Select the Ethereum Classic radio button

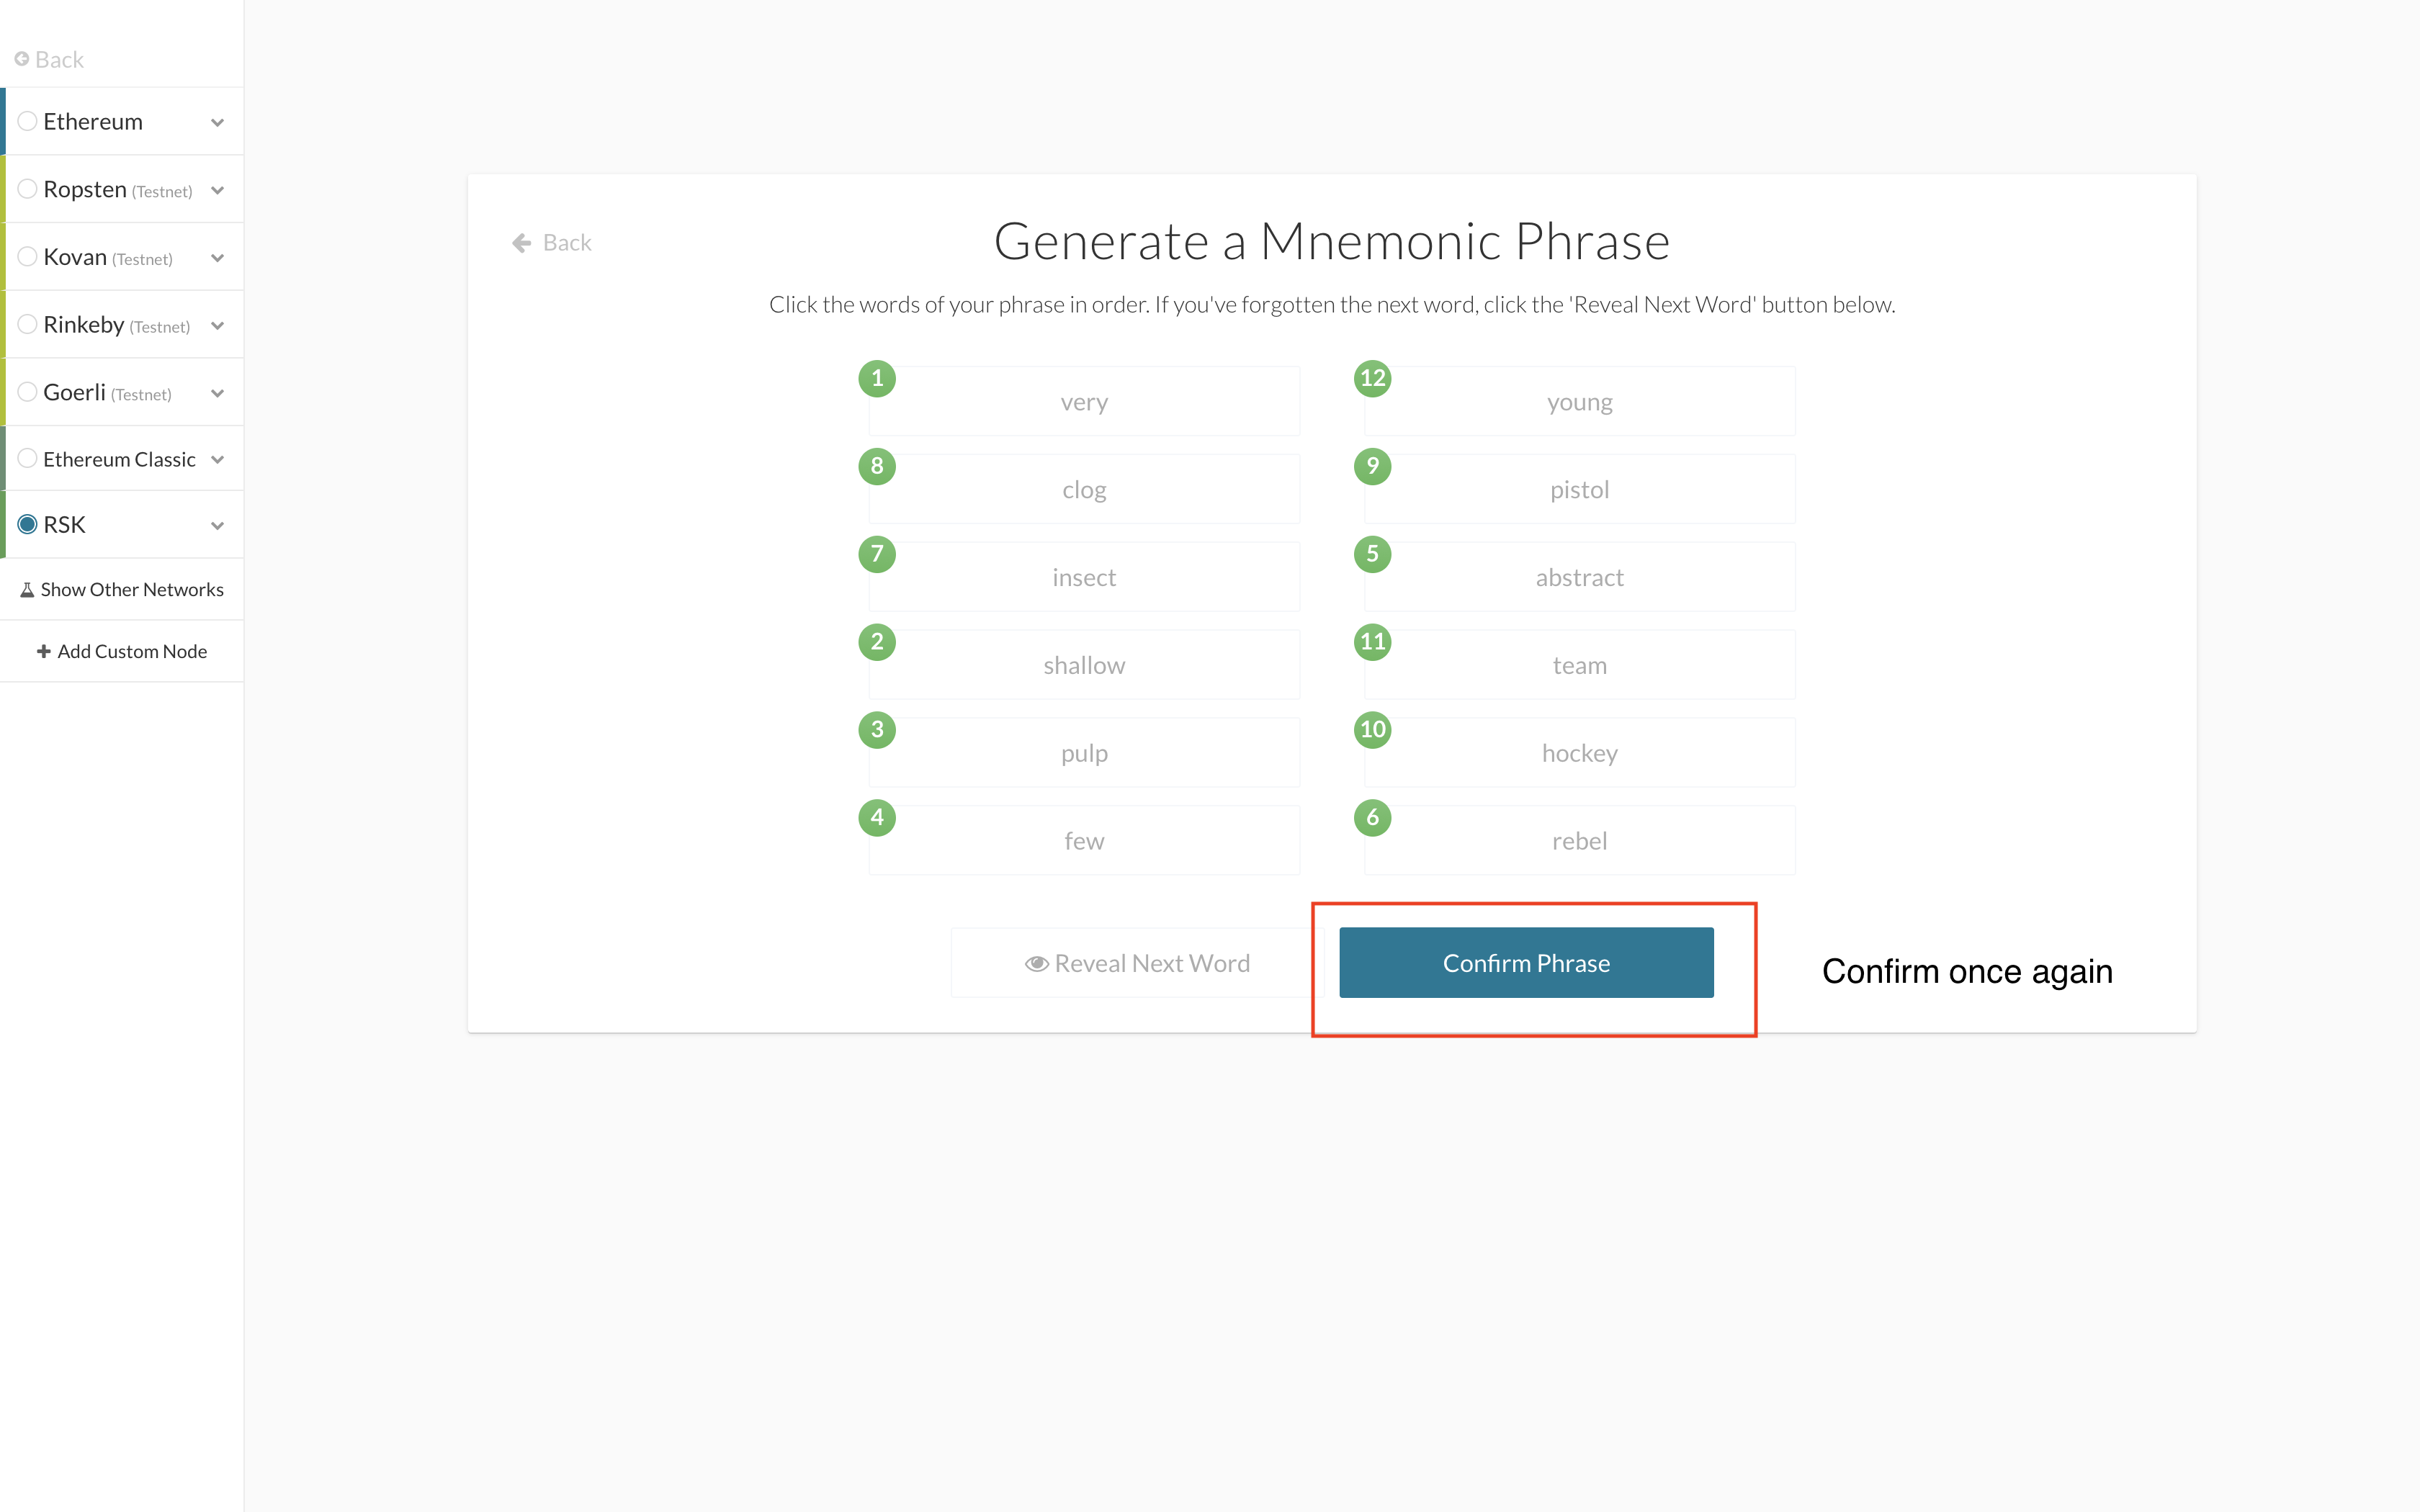(28, 459)
